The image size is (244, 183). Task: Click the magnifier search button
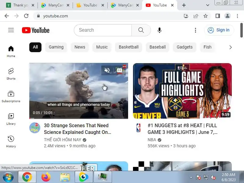point(141,30)
